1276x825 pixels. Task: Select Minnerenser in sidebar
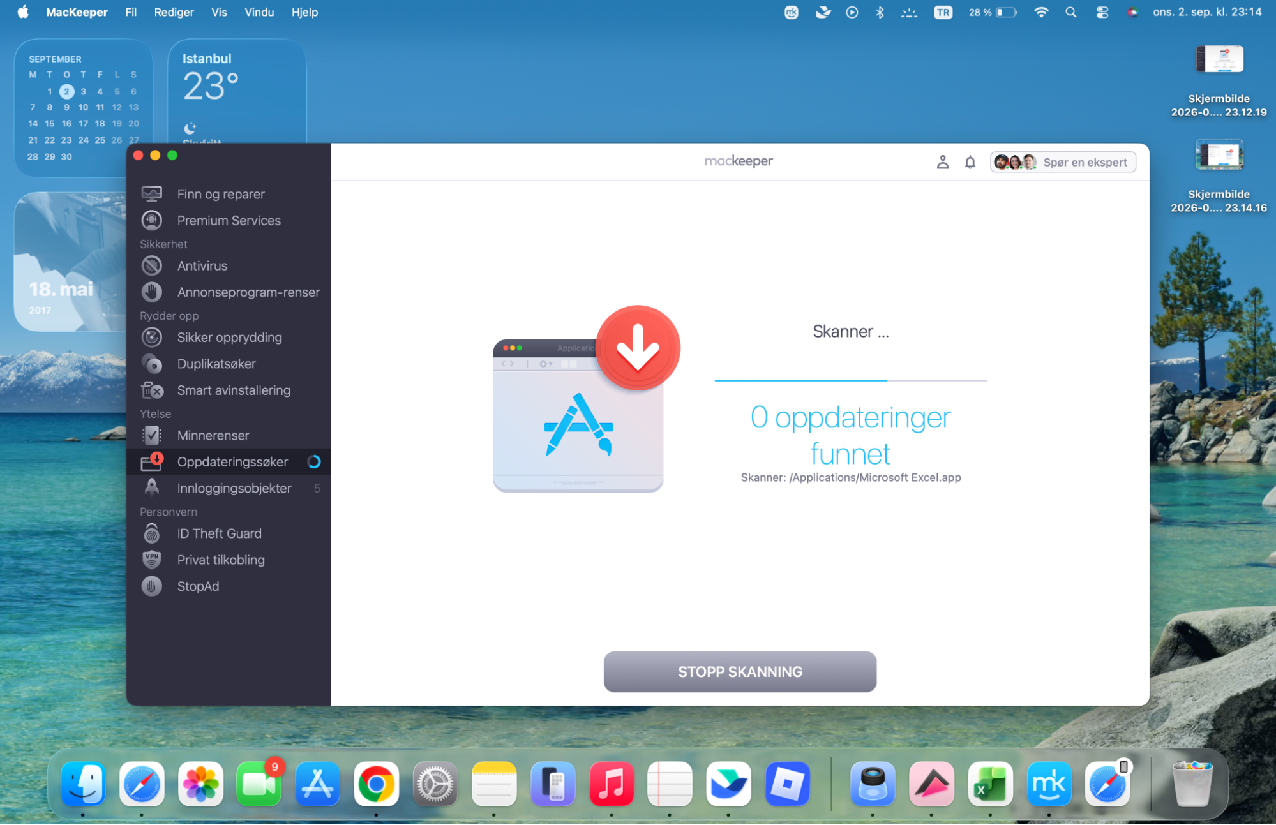pyautogui.click(x=228, y=435)
